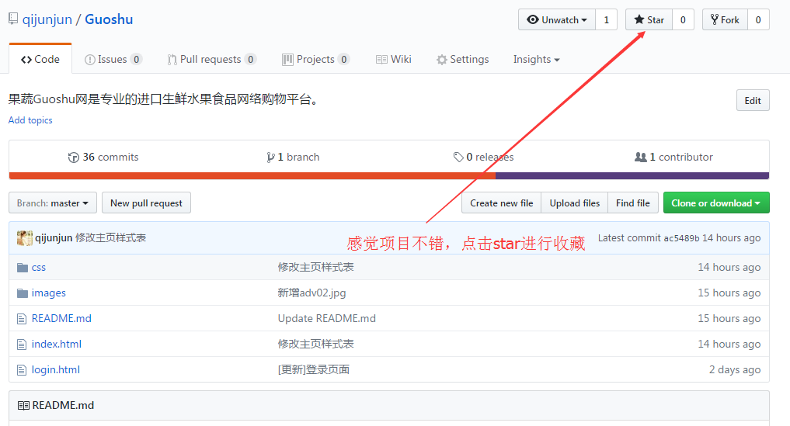
Task: View the fork count next to Fork
Action: 757,19
